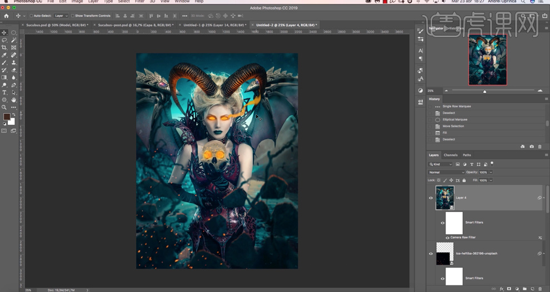Click the foreground color swatch
Viewport: 550px width, 292px height.
[x=7, y=117]
